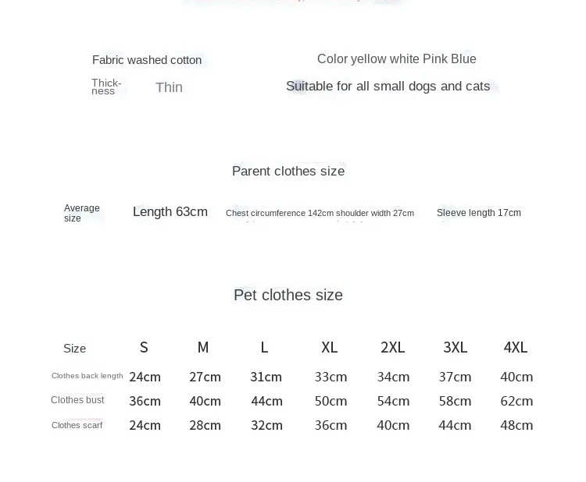Screen dimensions: 586x482
Task: Click the 'Fabric washed cotton' text
Action: click(x=147, y=60)
